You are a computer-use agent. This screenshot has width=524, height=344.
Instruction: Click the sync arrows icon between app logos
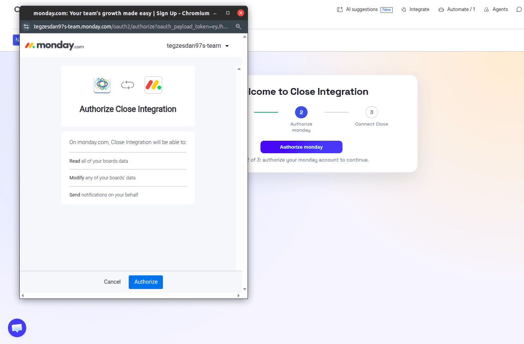(x=128, y=85)
